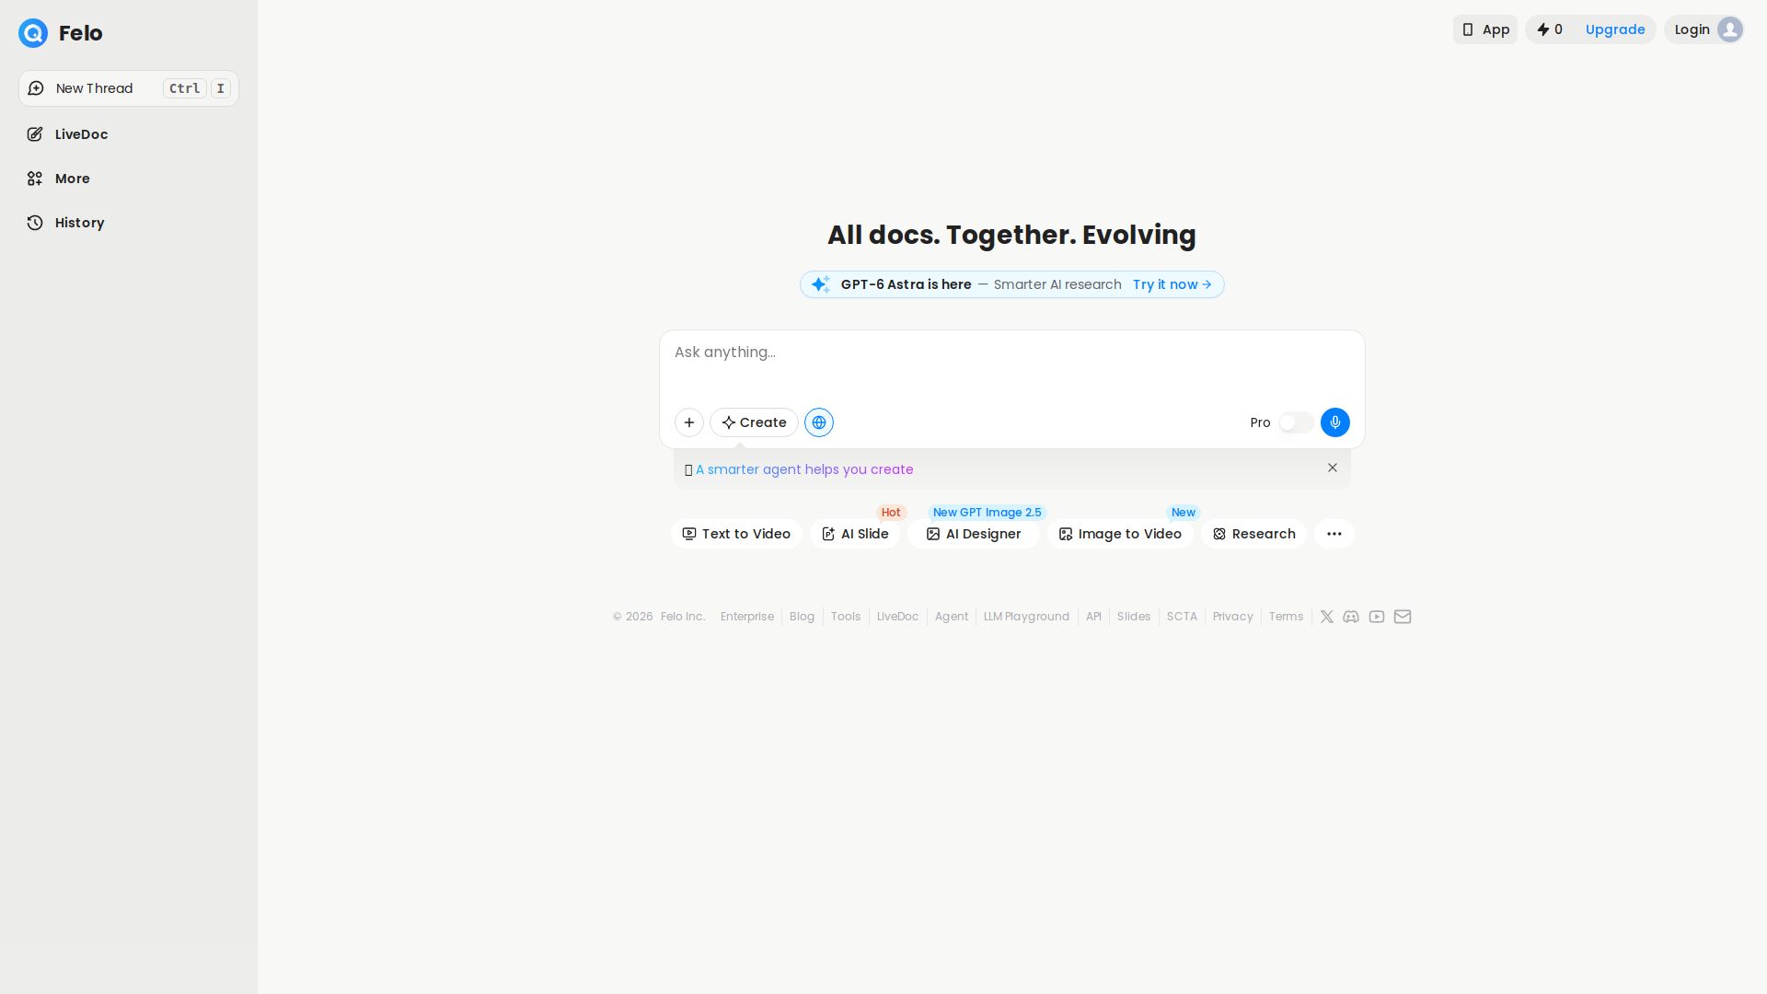
Task: Open the SCTA footer link
Action: point(1182,617)
